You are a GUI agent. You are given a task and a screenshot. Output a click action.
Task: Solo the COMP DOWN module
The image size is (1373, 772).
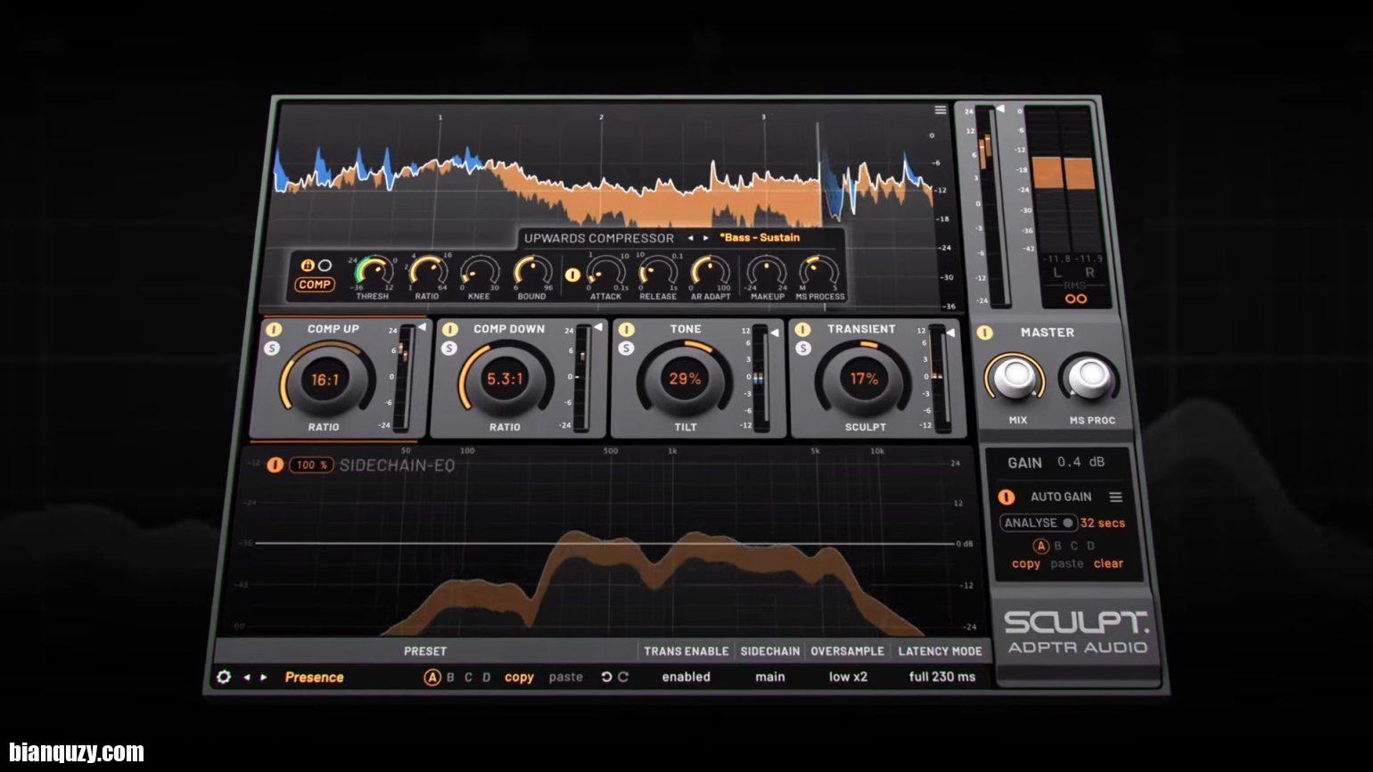[x=449, y=349]
